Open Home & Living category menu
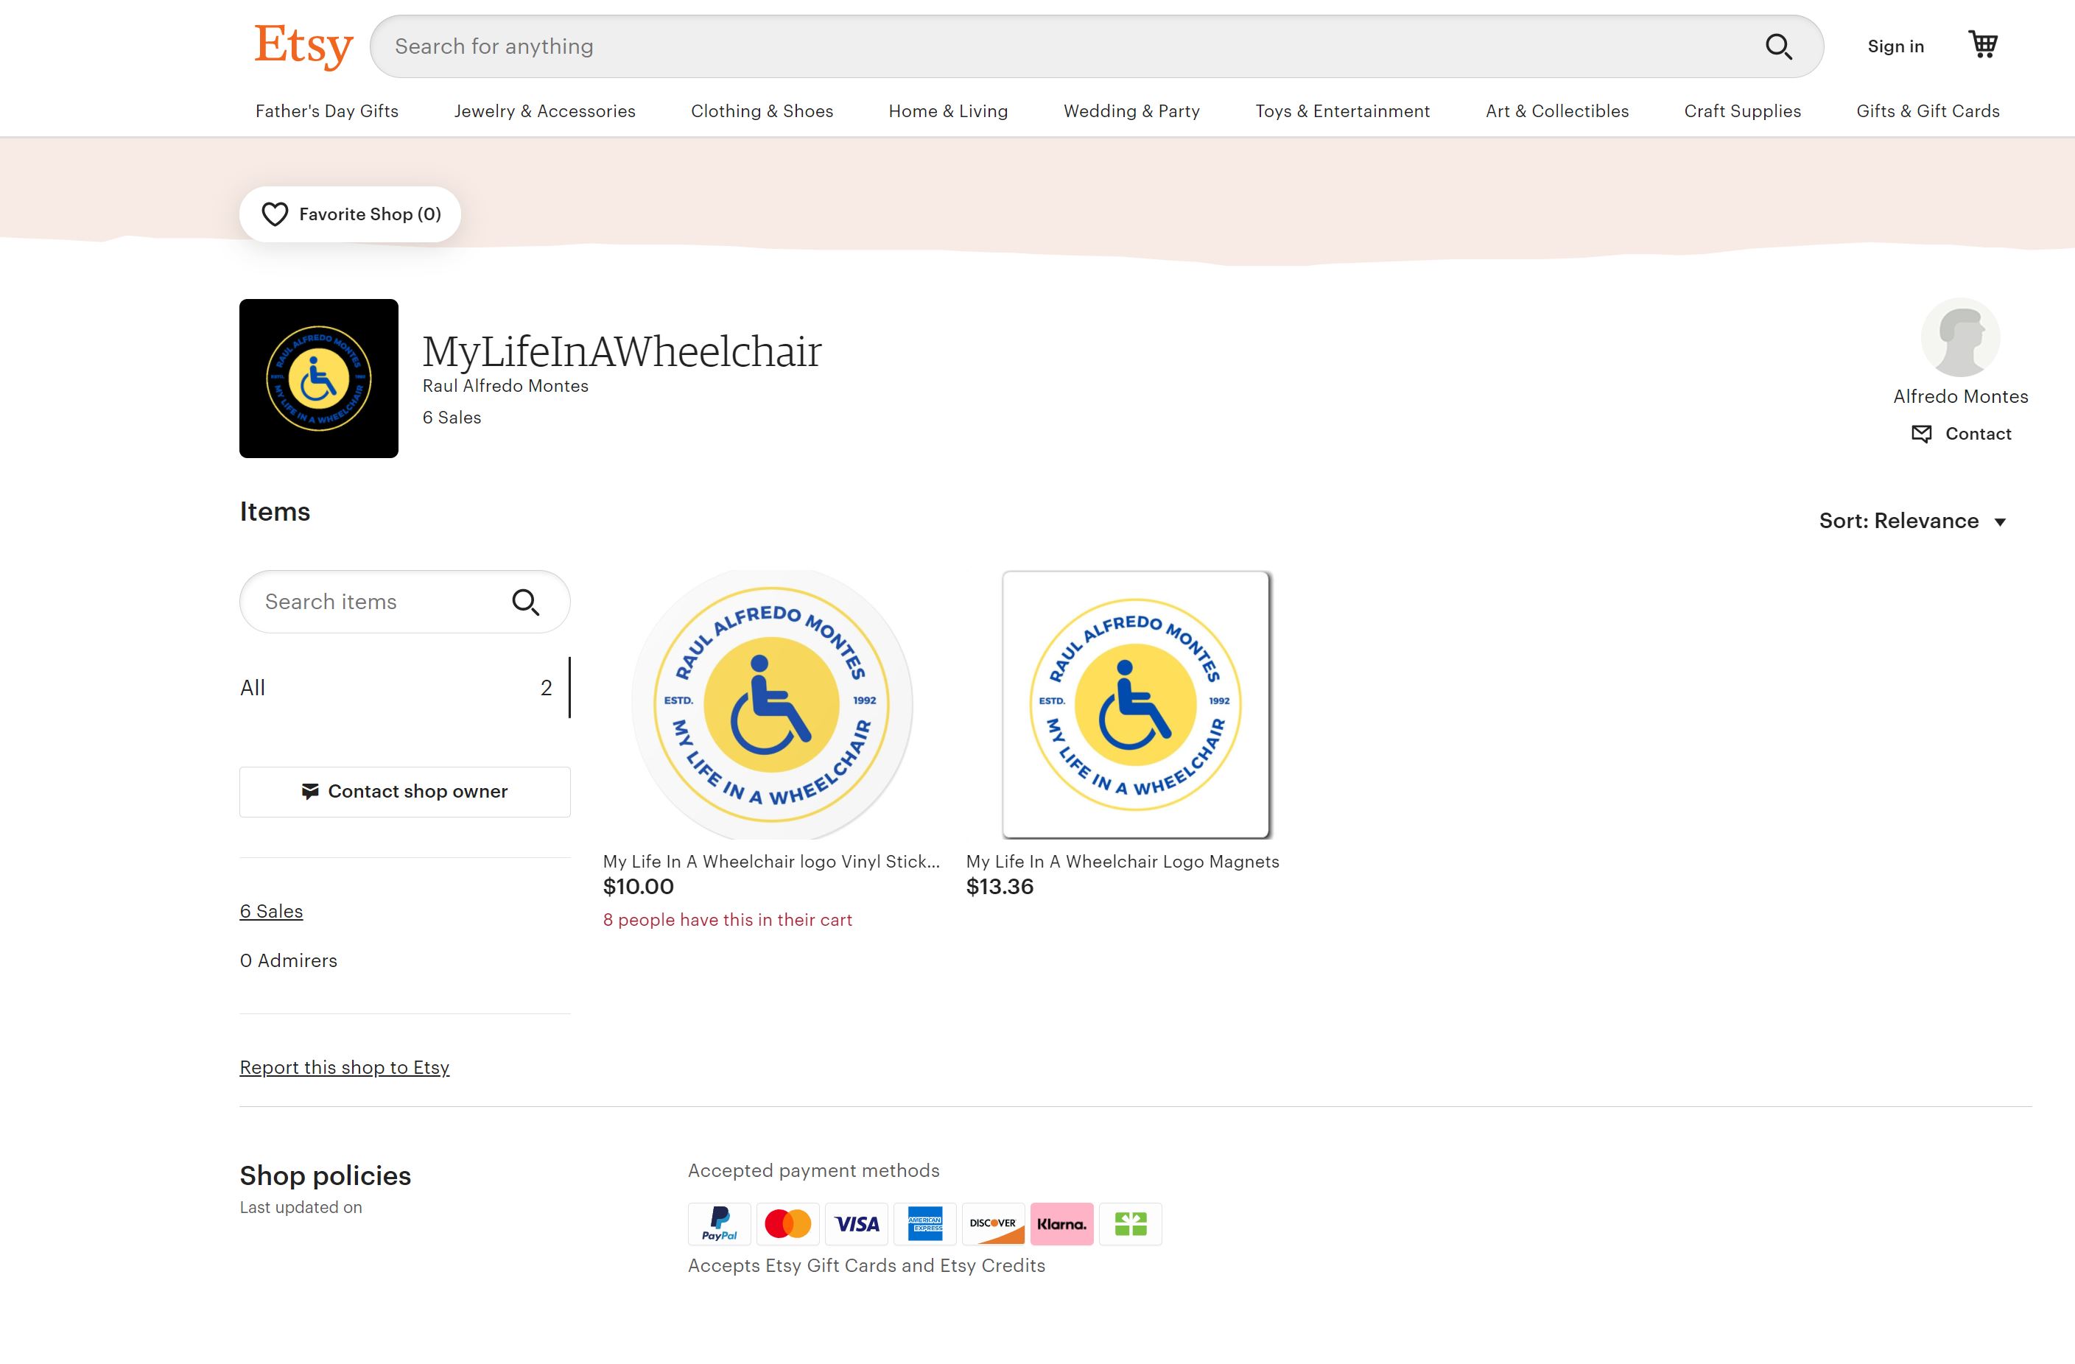Screen dimensions: 2075x1364 pyautogui.click(x=948, y=110)
